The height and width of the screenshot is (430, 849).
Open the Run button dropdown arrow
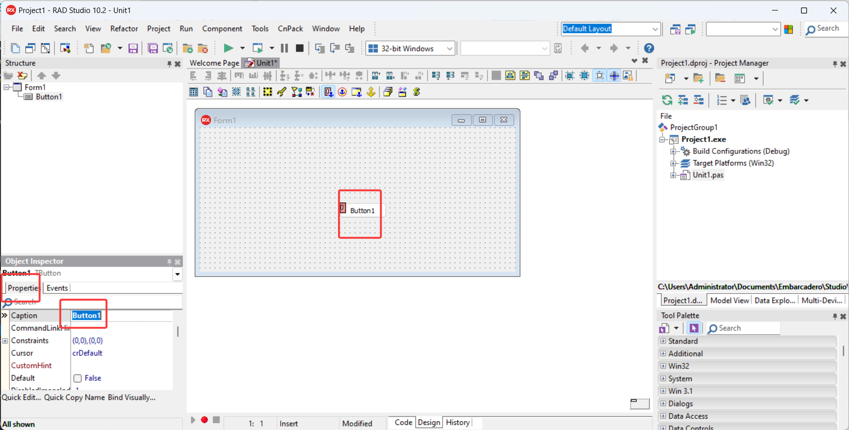click(242, 48)
